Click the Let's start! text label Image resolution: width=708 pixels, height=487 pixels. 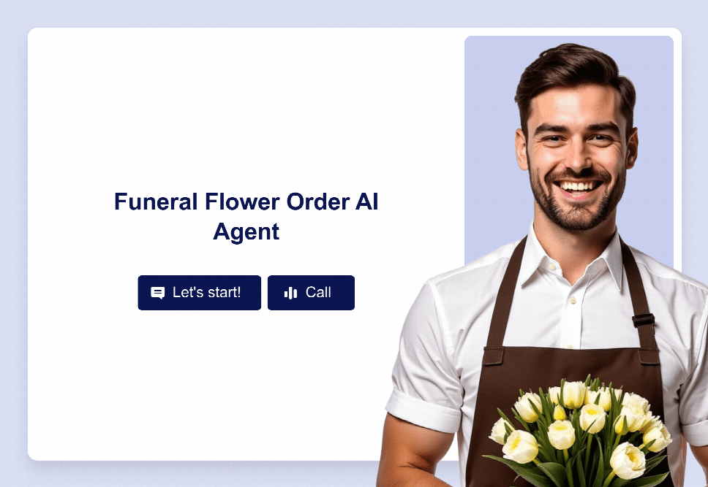click(206, 292)
